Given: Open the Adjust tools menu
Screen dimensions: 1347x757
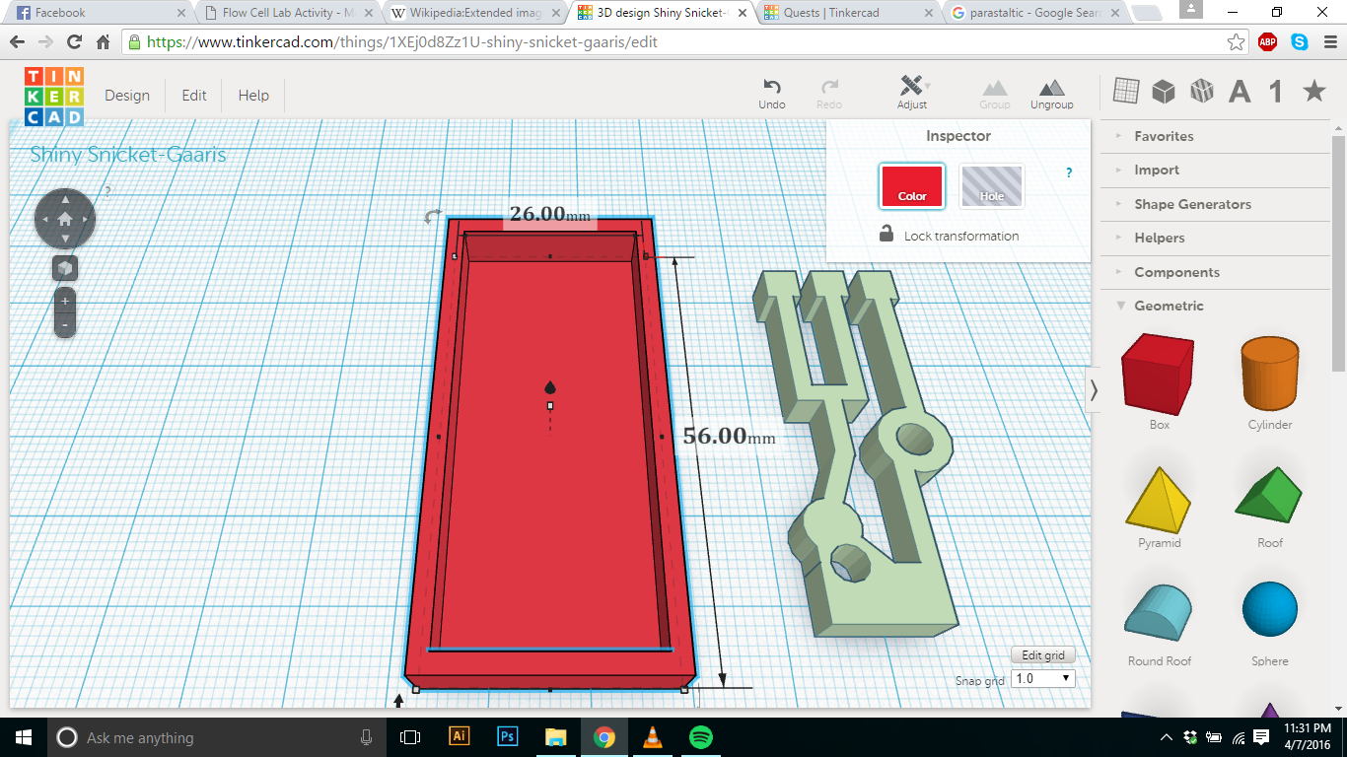Looking at the screenshot, I should tap(912, 88).
